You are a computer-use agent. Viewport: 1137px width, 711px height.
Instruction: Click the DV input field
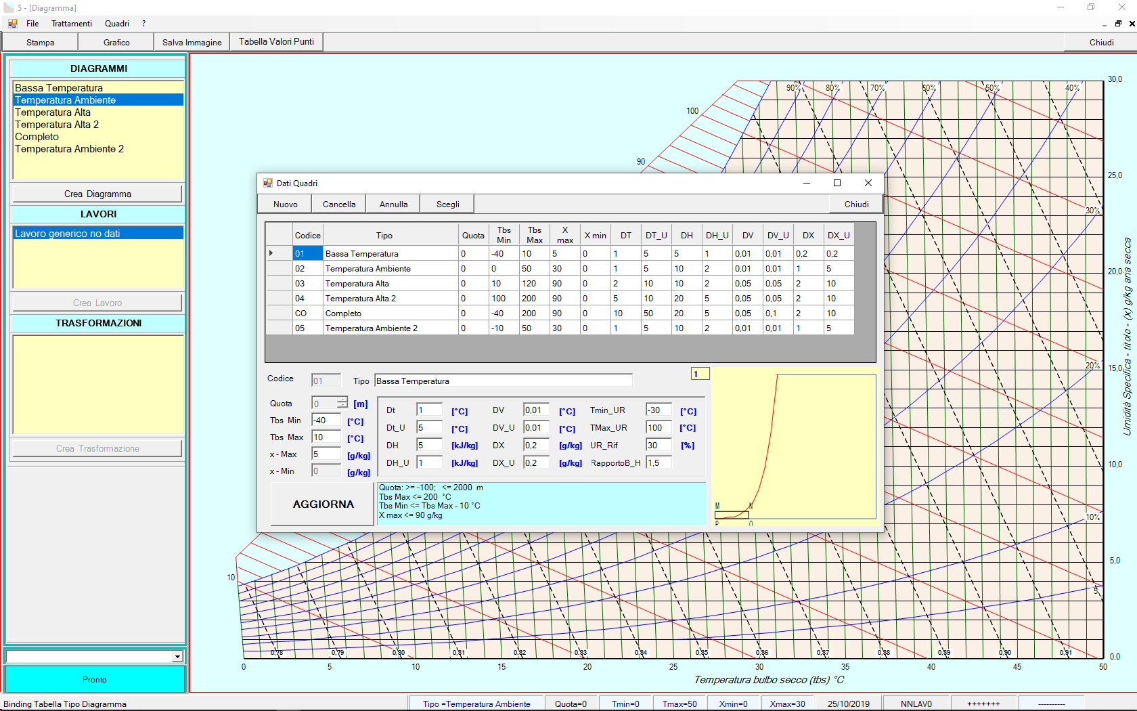pos(536,410)
